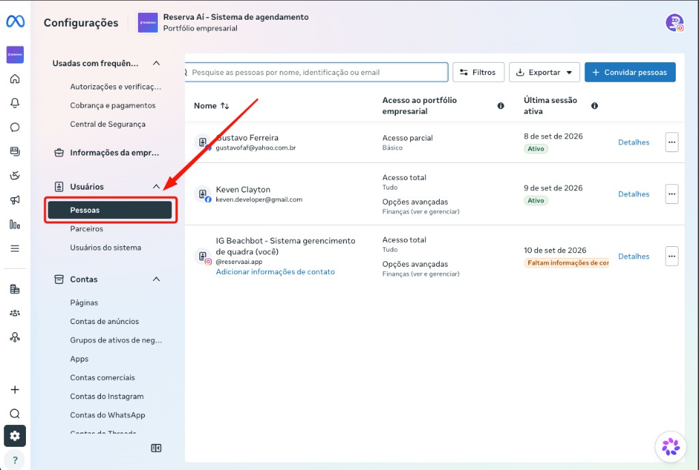Open the hamburger all tools menu icon
The height and width of the screenshot is (470, 699).
point(15,248)
